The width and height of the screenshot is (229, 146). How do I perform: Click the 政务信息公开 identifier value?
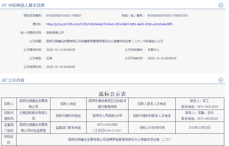(55, 33)
